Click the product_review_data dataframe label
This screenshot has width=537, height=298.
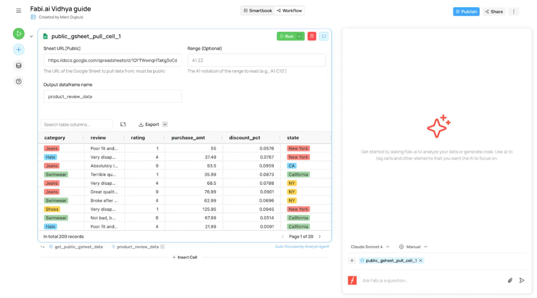138,247
